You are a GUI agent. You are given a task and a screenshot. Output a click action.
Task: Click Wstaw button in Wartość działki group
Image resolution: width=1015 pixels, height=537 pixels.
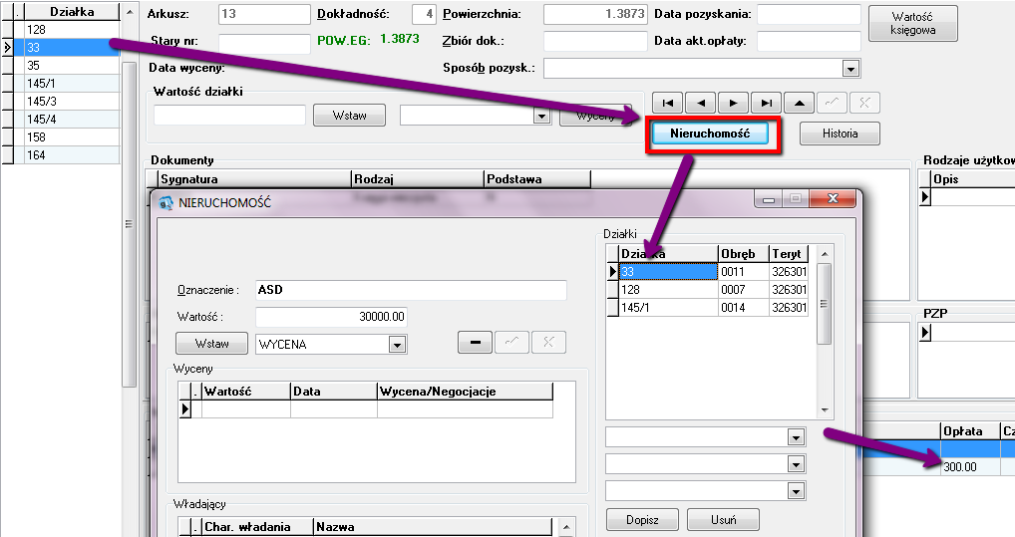point(350,116)
